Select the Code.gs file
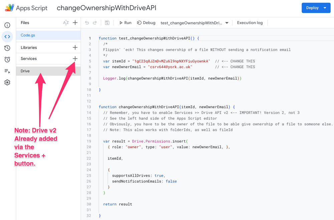The image size is (334, 220). pos(28,35)
